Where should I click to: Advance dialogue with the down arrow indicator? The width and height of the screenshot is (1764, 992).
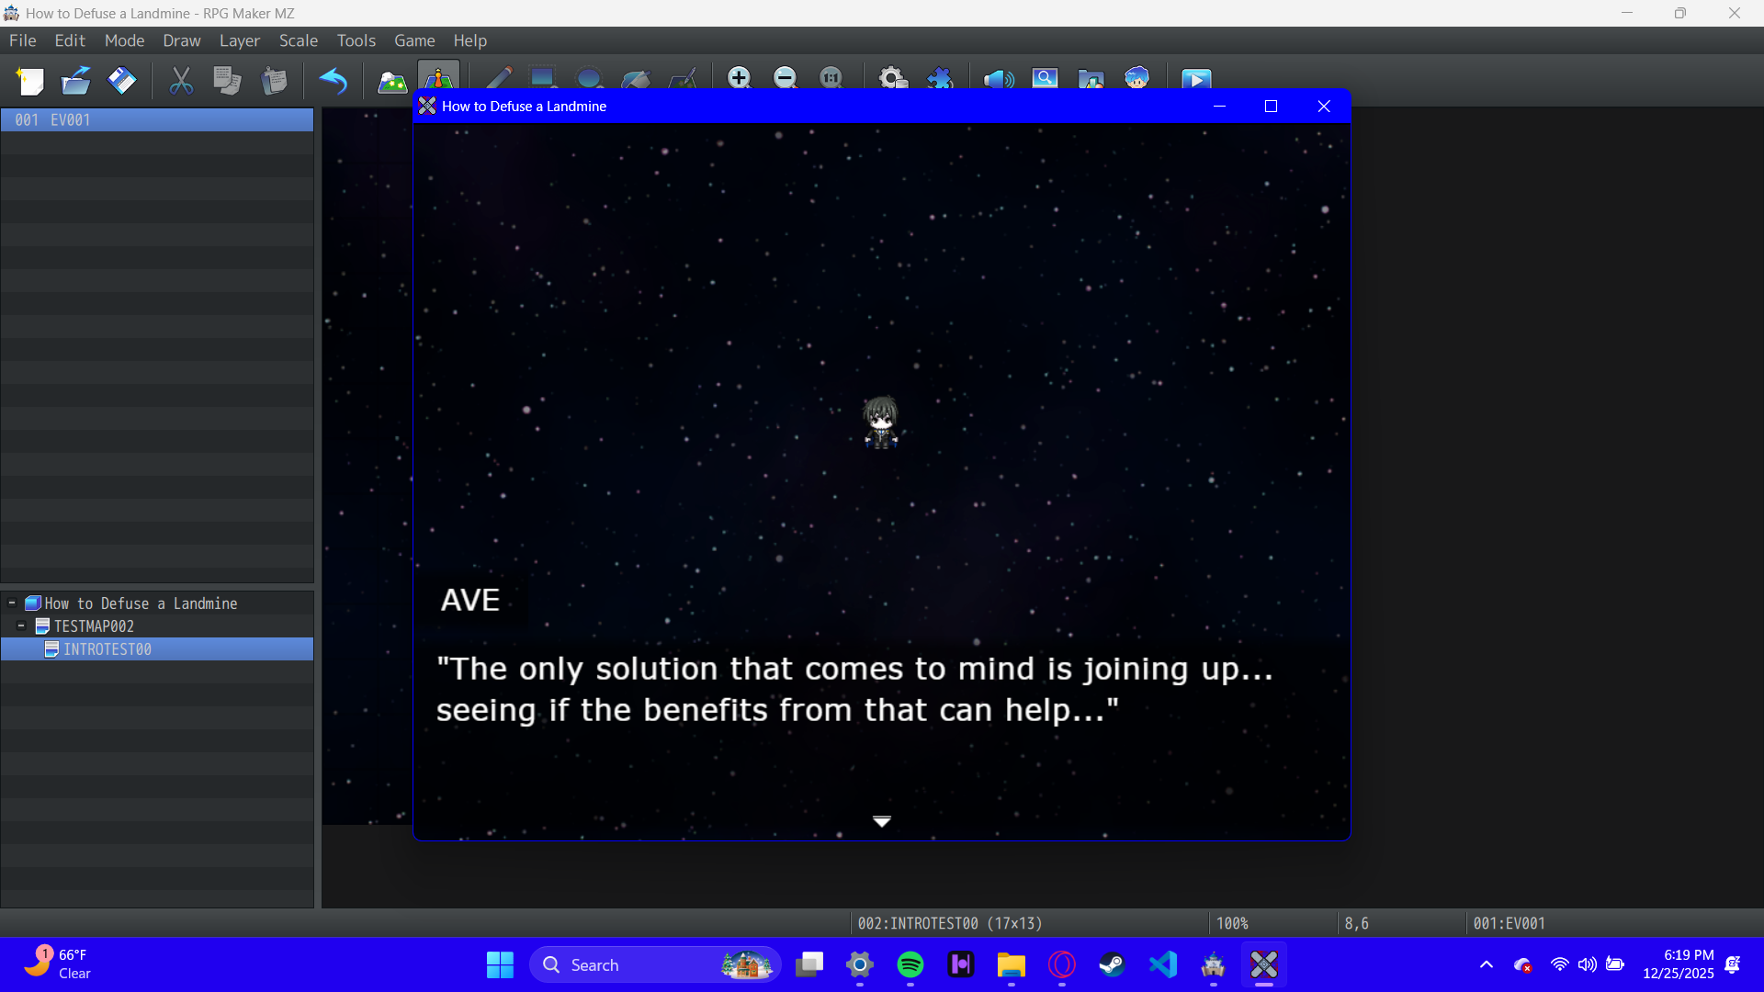click(881, 821)
